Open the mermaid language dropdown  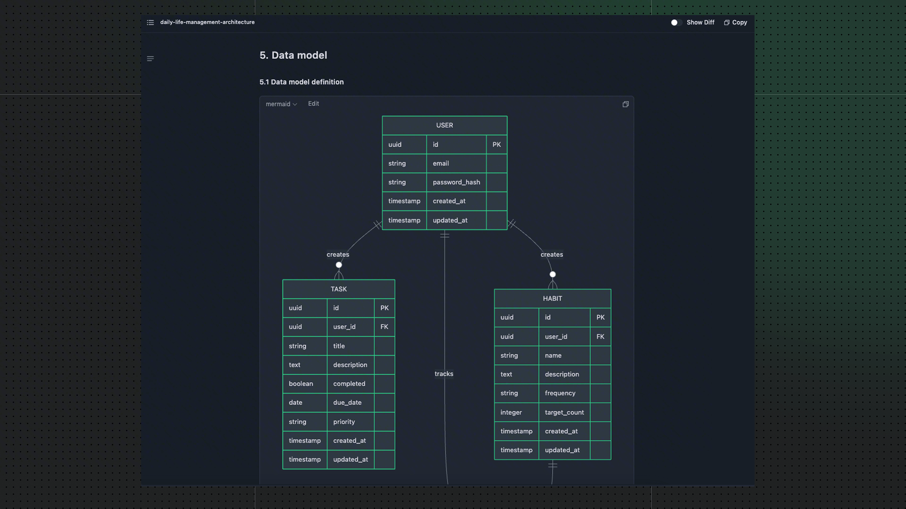[x=281, y=104]
